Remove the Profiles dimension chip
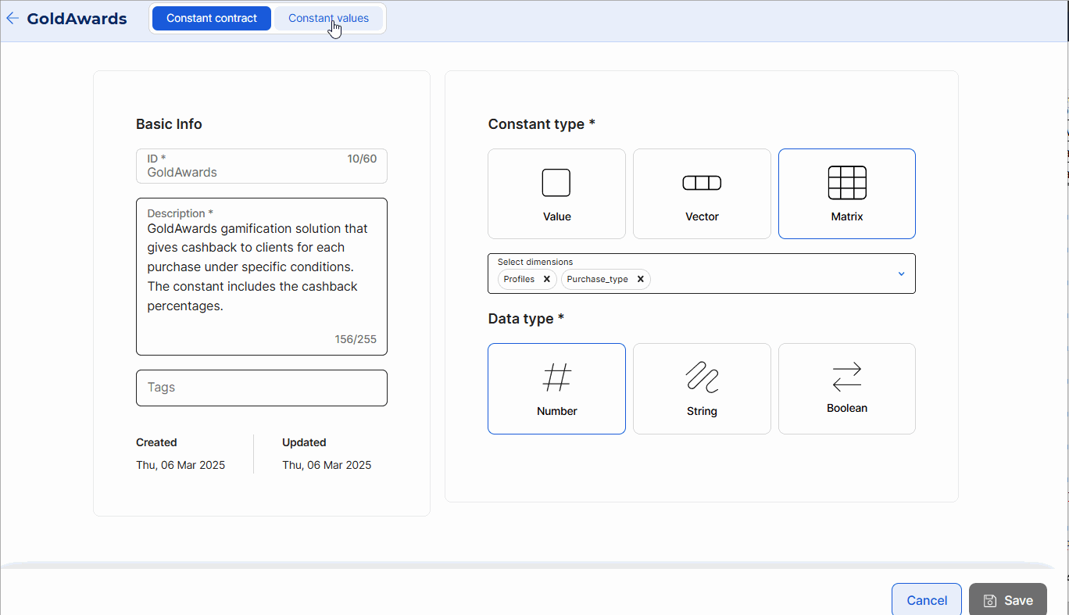 click(547, 279)
